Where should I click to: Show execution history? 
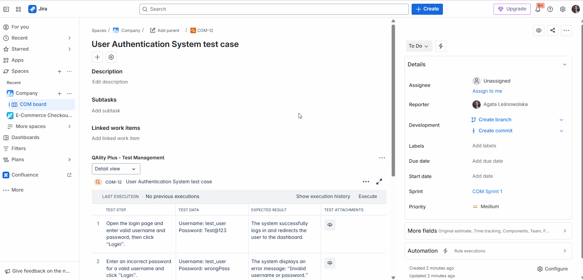323,196
